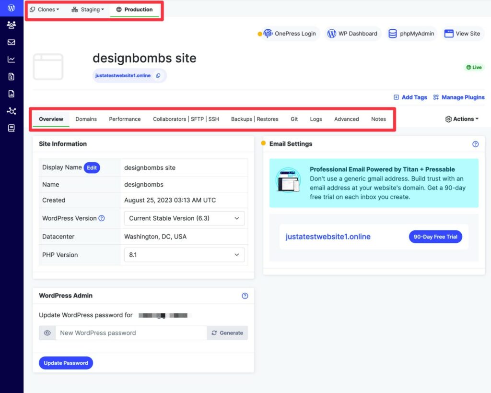Open the billing invoice icon in sidebar
Viewport: 491px width, 393px height.
click(12, 76)
